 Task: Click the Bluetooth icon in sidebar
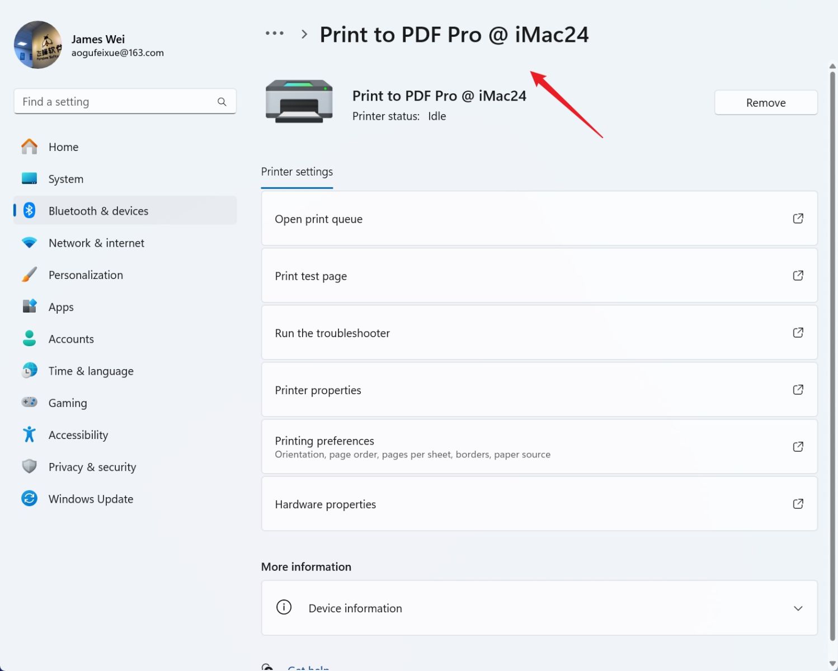pos(29,210)
